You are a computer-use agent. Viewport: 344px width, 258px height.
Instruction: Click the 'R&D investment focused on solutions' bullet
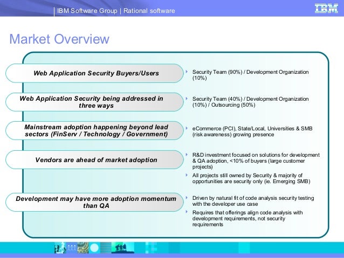[256, 161]
